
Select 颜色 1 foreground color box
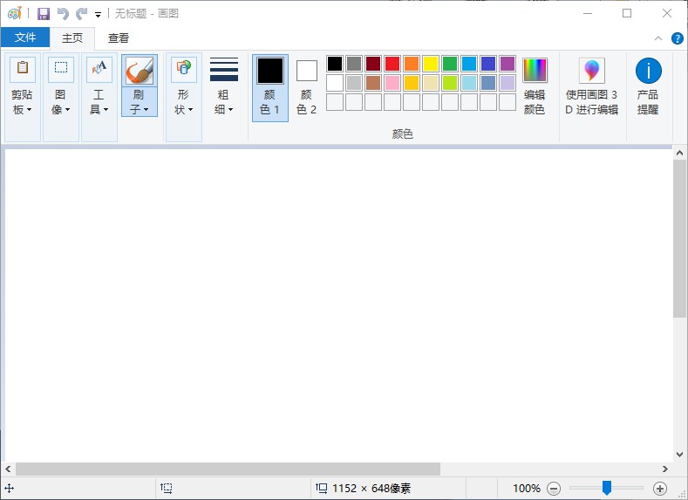270,86
